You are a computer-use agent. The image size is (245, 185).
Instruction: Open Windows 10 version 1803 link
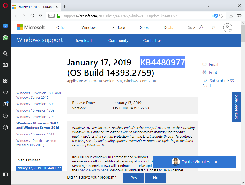coord(35,104)
